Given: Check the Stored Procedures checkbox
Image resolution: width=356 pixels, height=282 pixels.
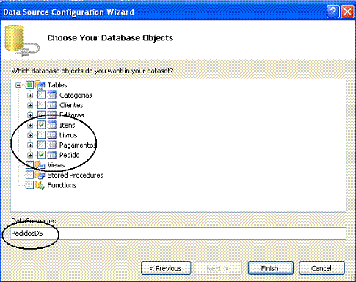Looking at the screenshot, I should click(29, 175).
